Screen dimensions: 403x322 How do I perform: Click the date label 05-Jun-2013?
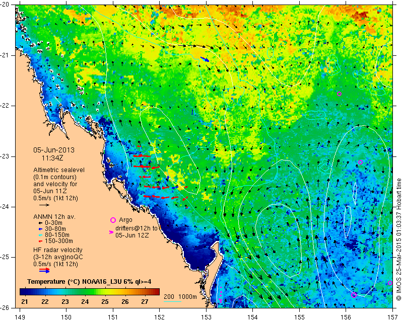pyautogui.click(x=54, y=150)
